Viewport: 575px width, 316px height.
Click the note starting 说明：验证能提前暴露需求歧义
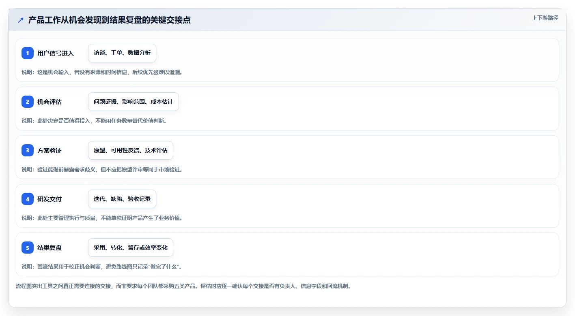pyautogui.click(x=102, y=169)
